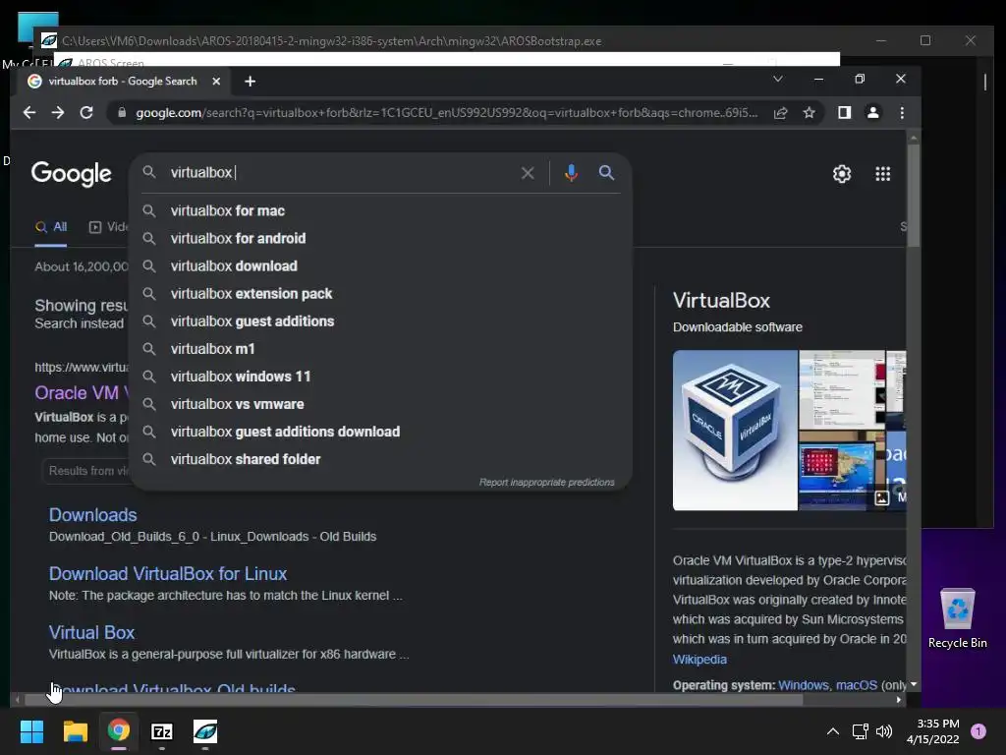Open the VirtualBox manager screenshot thumbnail
Image resolution: width=1006 pixels, height=755 pixels.
(x=842, y=389)
